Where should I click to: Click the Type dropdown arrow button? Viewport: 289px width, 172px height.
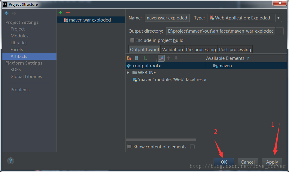tap(278, 18)
